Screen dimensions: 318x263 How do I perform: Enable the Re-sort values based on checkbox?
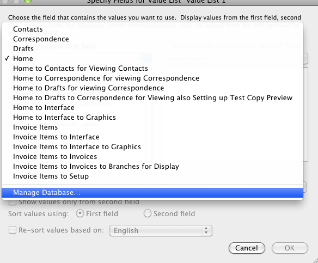(13, 230)
